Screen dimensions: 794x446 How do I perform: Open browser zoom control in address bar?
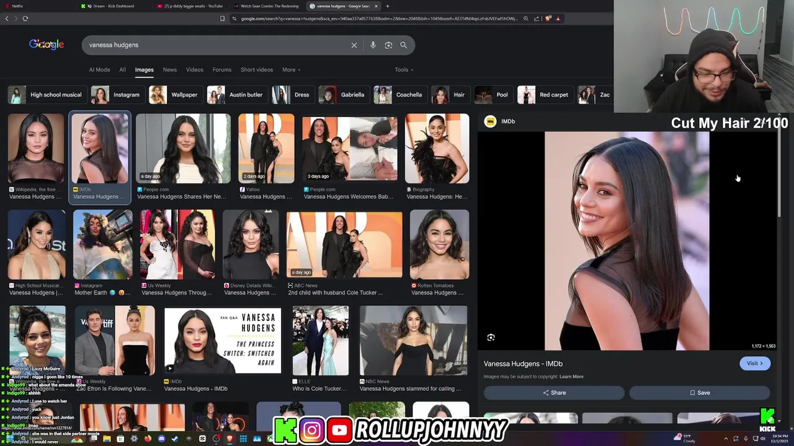point(525,19)
